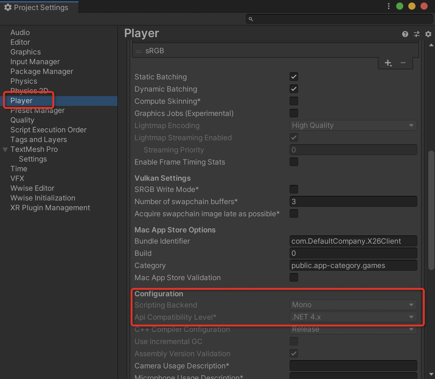The height and width of the screenshot is (379, 435).
Task: Open Wwise Initialization settings
Action: click(x=43, y=198)
